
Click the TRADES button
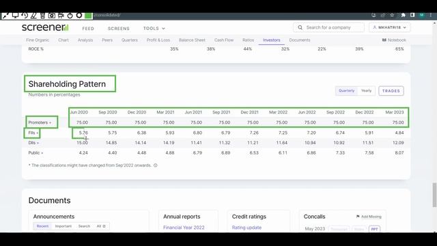[x=391, y=91]
